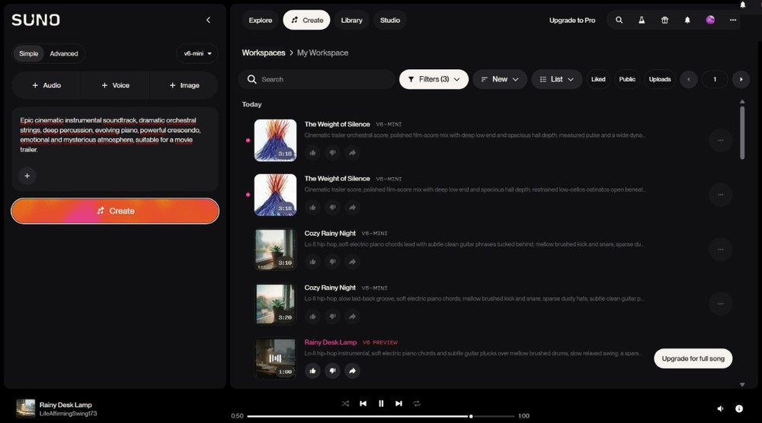Expand the Filters (3) dropdown
This screenshot has width=762, height=423.
(x=434, y=79)
